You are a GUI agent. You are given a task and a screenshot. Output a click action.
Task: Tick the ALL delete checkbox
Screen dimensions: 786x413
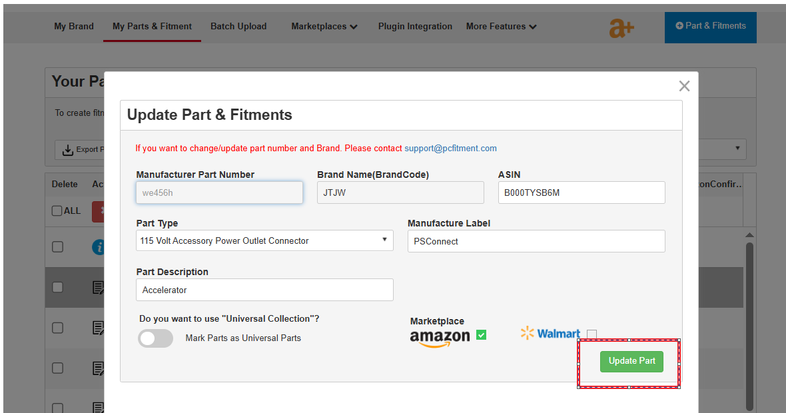[x=57, y=211]
